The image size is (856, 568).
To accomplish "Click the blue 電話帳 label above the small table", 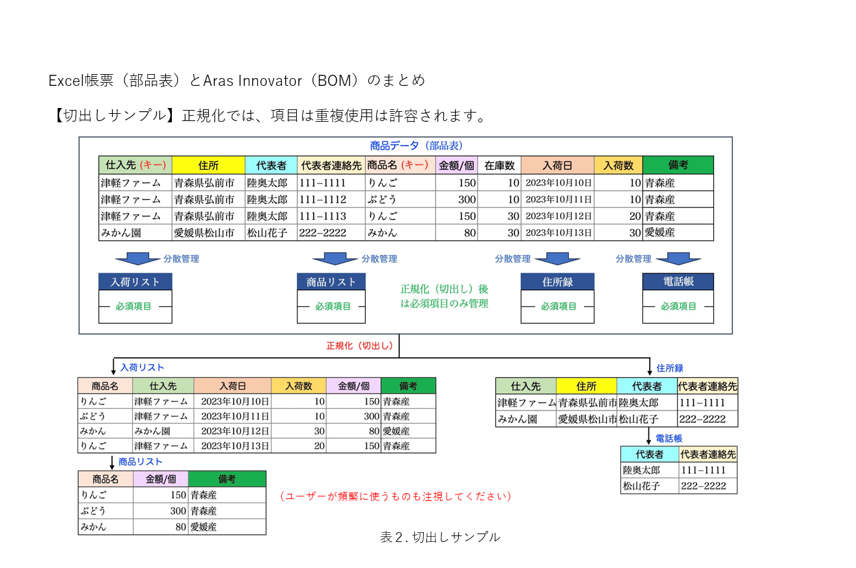I will [x=669, y=439].
